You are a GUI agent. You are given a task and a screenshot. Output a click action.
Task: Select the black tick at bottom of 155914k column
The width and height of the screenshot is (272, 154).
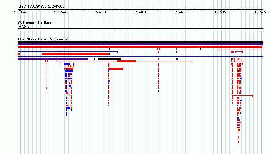click(159, 91)
